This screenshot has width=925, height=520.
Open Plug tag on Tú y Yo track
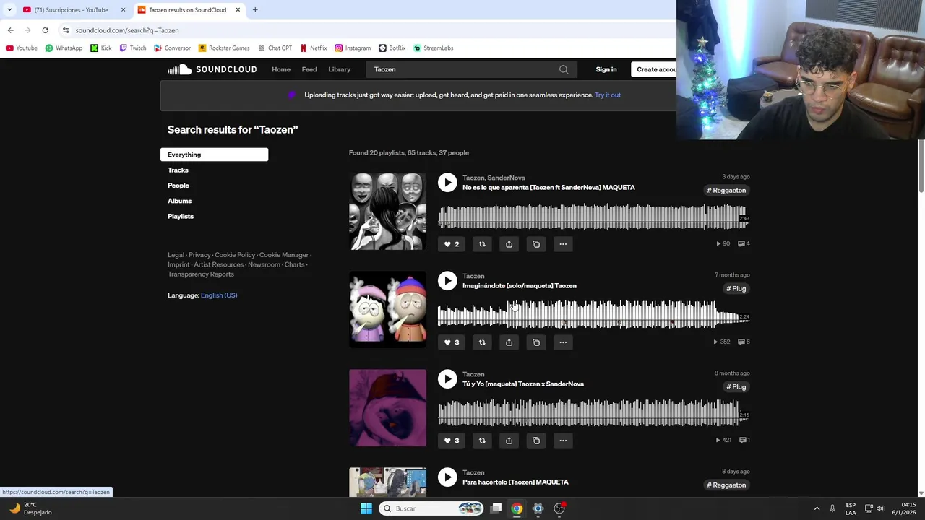(x=736, y=387)
